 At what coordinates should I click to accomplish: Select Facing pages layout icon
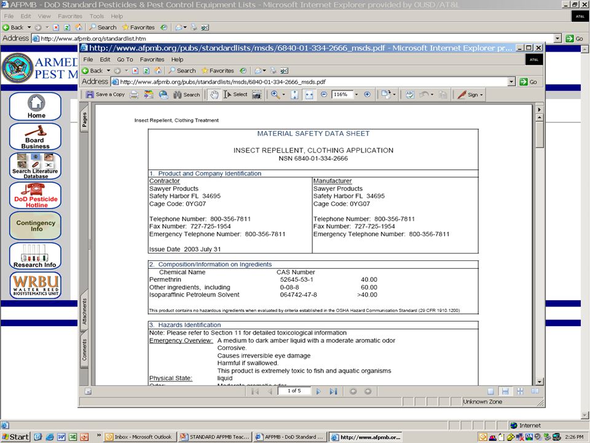coord(535,391)
